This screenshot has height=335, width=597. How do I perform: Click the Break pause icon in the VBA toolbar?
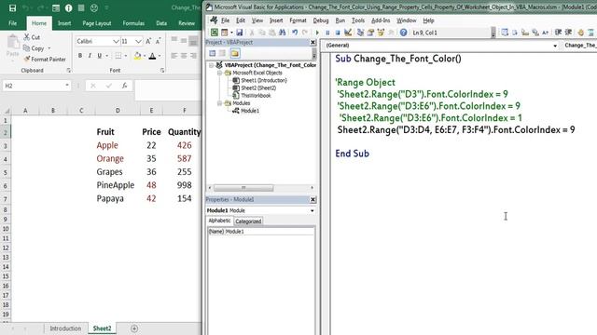tap(327, 33)
